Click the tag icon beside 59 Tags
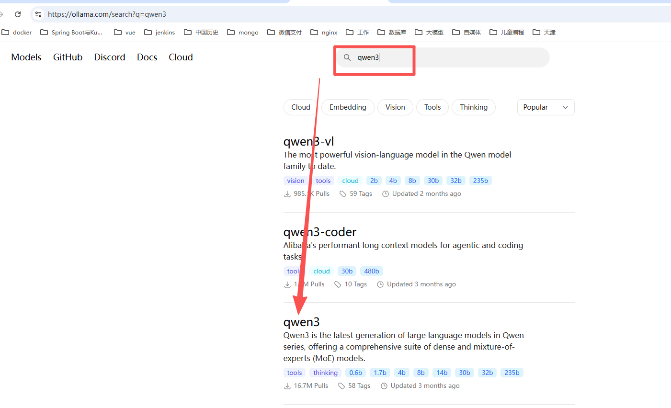Viewport: 671px width, 408px height. point(343,194)
